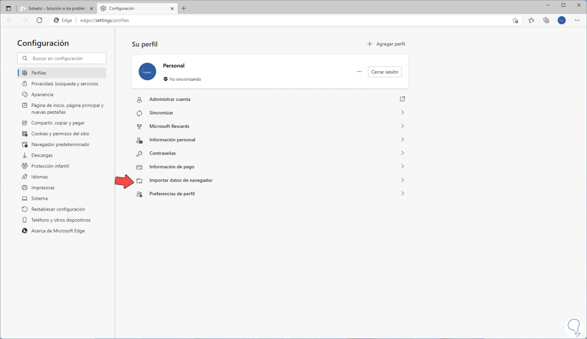Expand the Contraseñas row chevron
Image resolution: width=587 pixels, height=339 pixels.
[x=402, y=153]
